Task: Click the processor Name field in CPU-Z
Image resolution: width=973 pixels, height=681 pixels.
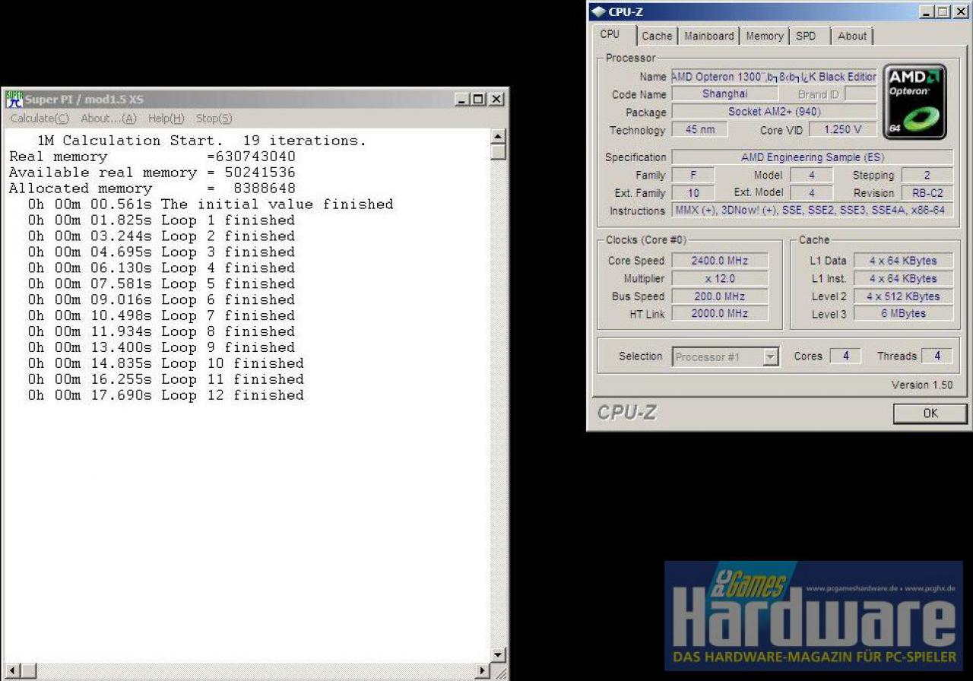Action: point(774,77)
